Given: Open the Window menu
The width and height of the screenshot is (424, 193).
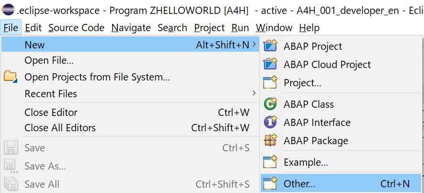Looking at the screenshot, I should (274, 28).
